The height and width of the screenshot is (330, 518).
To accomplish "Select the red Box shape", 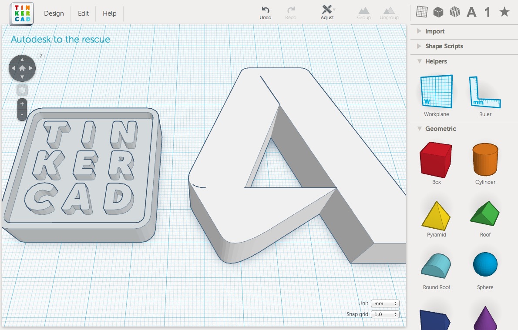I will click(435, 159).
